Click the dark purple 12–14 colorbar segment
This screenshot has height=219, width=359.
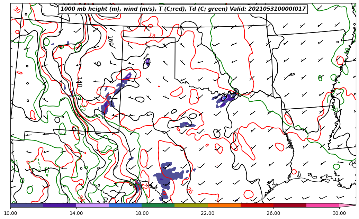click(x=60, y=205)
